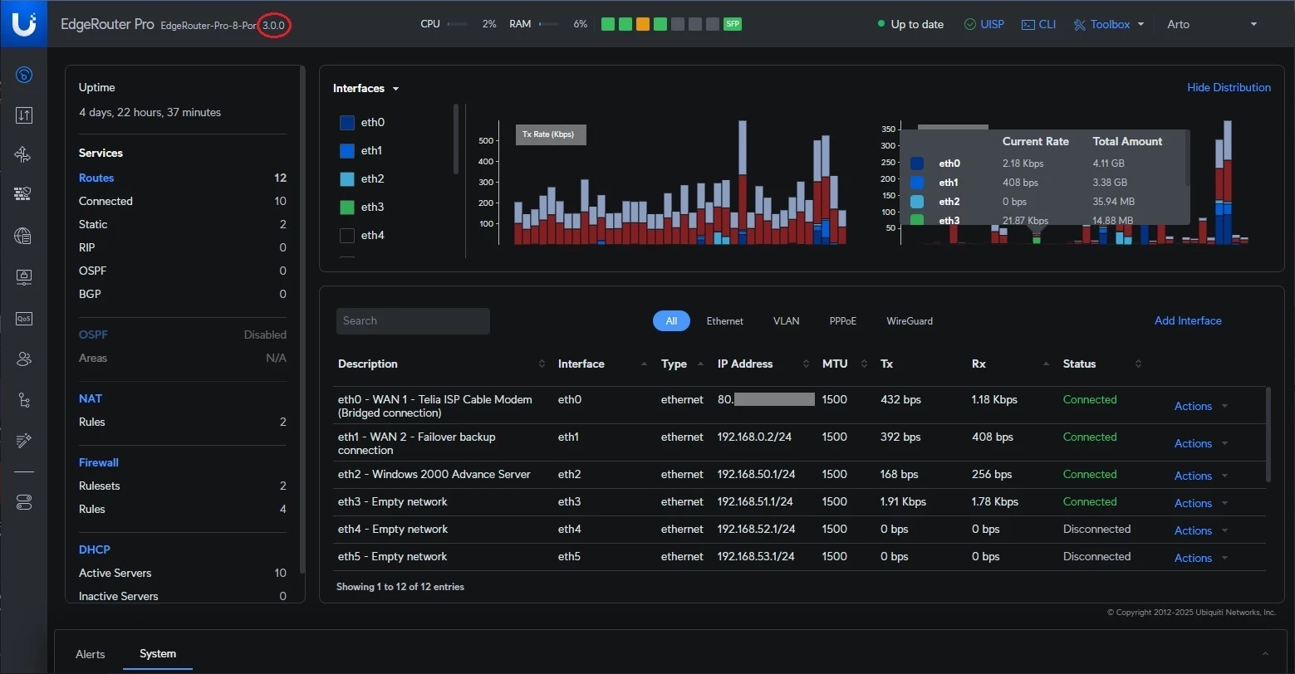This screenshot has width=1295, height=674.
Task: Toggle eth3 checkbox in Interfaces legend
Action: pos(347,208)
